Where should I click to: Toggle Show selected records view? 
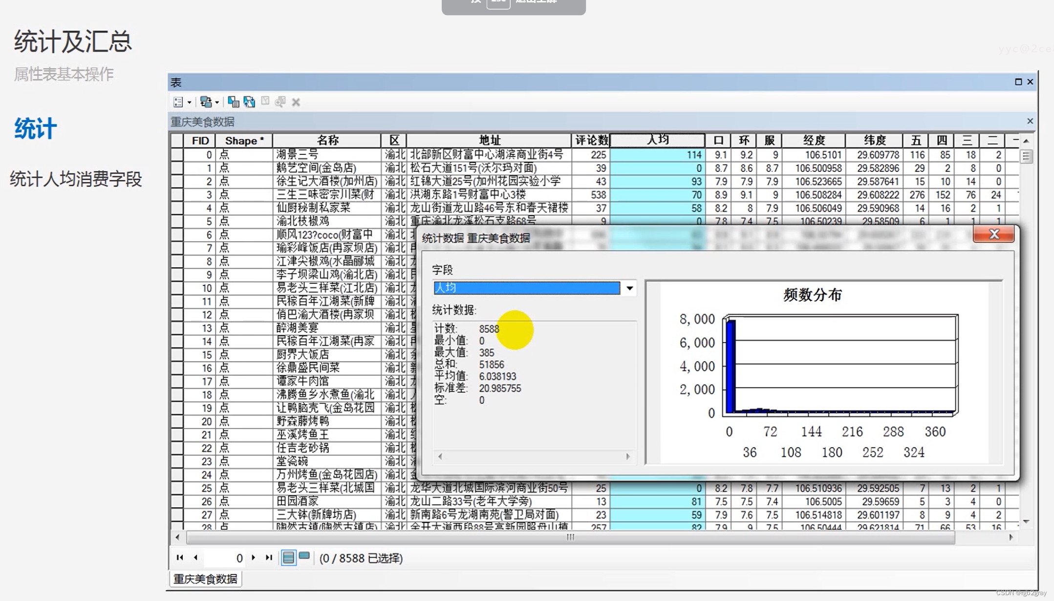click(304, 556)
